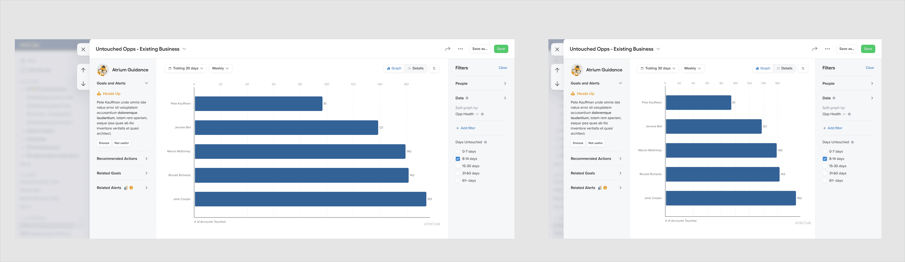Open the Weekly dropdown in left window
Viewport: 905px width, 262px height.
[221, 68]
